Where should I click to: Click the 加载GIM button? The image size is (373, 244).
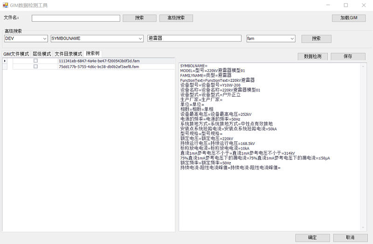pyautogui.click(x=349, y=18)
